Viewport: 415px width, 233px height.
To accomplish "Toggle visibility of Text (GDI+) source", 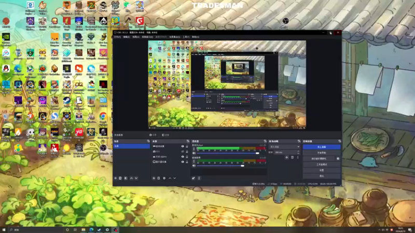I will (x=183, y=157).
